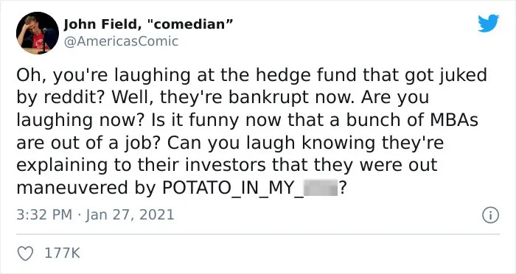516x274 pixels.
Task: Click the word "explaining" in the tweet
Action: 62,166
